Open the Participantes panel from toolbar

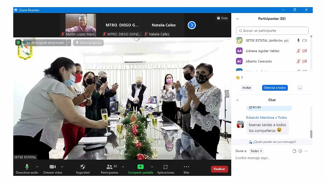tap(110, 167)
